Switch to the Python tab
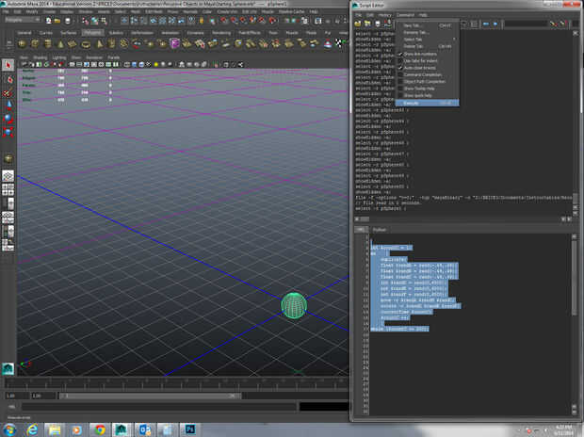 tap(379, 228)
